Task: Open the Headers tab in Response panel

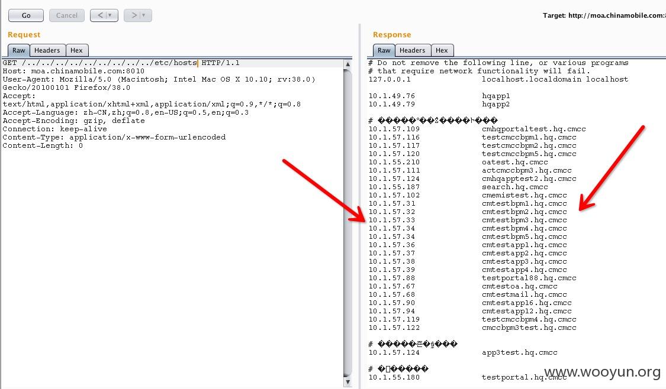Action: pyautogui.click(x=413, y=50)
